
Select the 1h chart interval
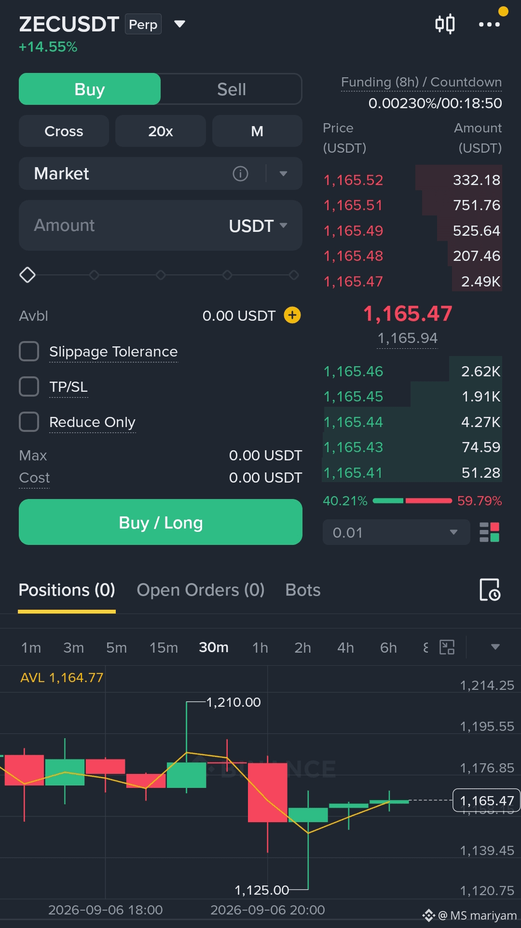coord(260,647)
